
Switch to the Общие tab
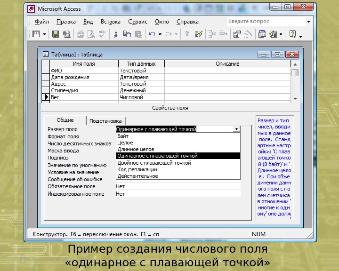pyautogui.click(x=65, y=120)
